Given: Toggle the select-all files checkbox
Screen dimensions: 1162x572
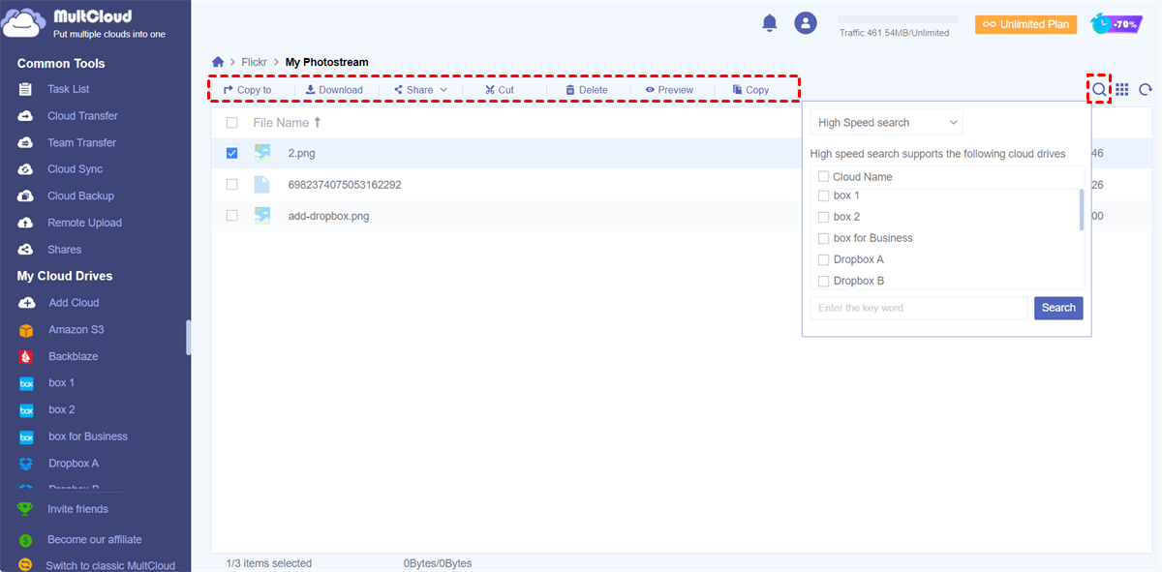Looking at the screenshot, I should (231, 123).
